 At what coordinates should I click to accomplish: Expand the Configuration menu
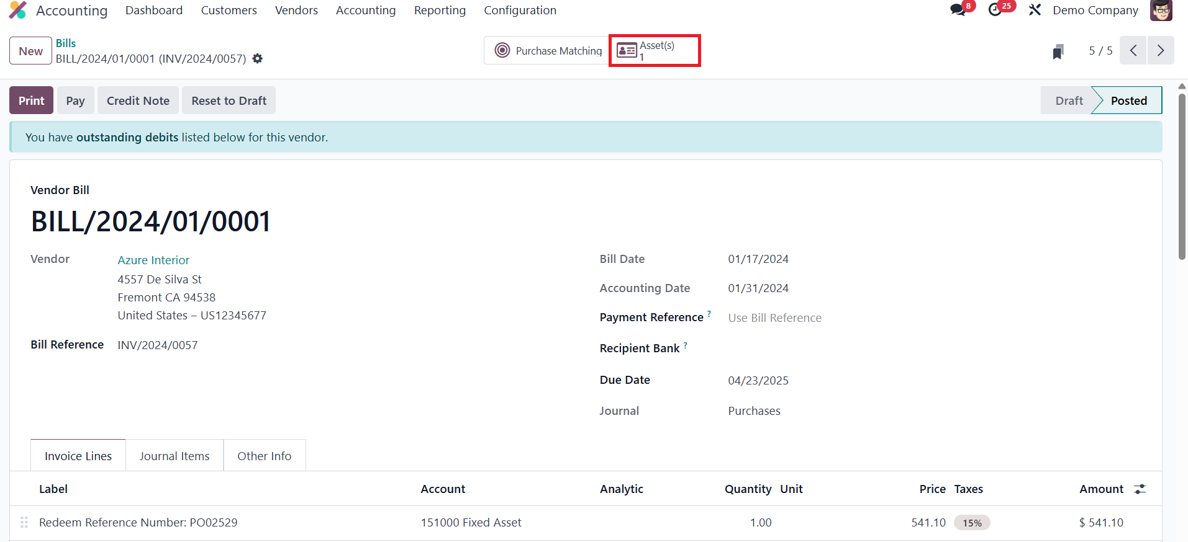click(x=520, y=11)
